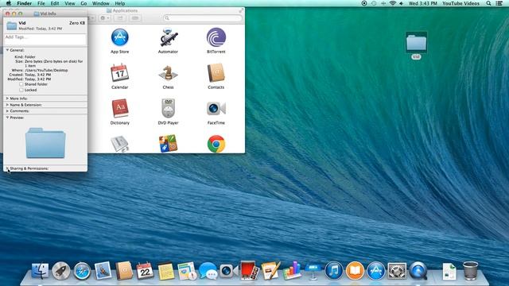Viewport: 509px width, 286px height.
Task: Open the Calendar app in Applications
Action: pos(120,73)
